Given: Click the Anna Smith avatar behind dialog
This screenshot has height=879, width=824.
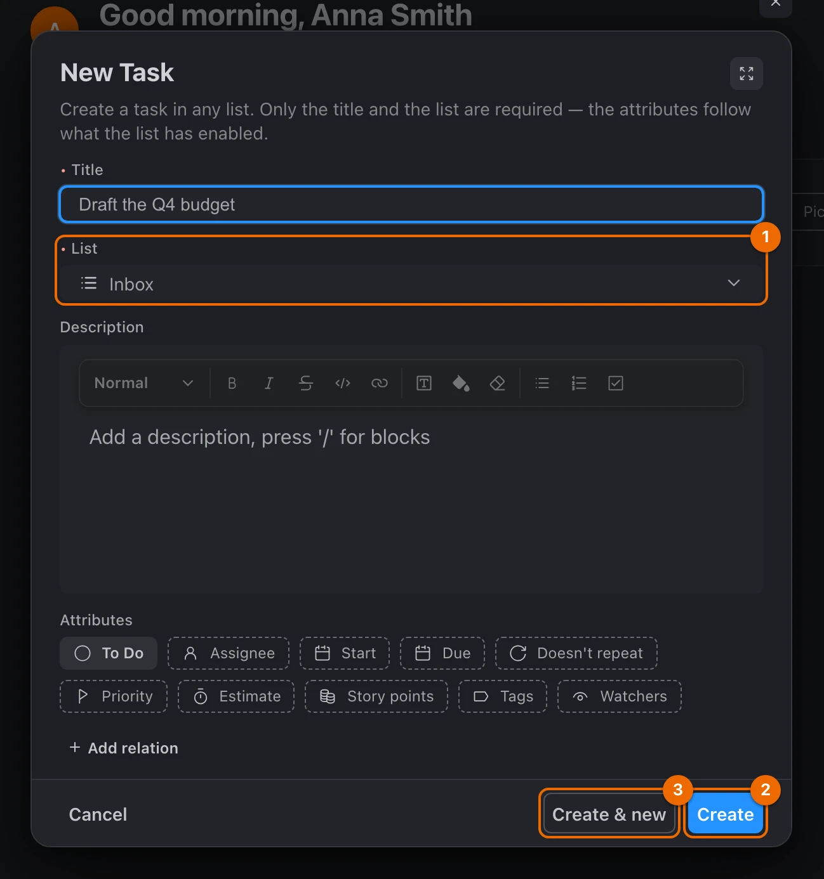Looking at the screenshot, I should click(x=55, y=19).
